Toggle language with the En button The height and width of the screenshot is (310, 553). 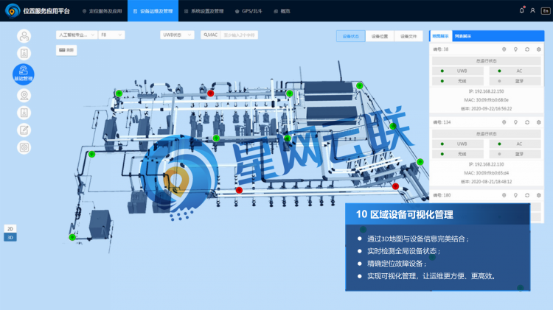(x=544, y=11)
